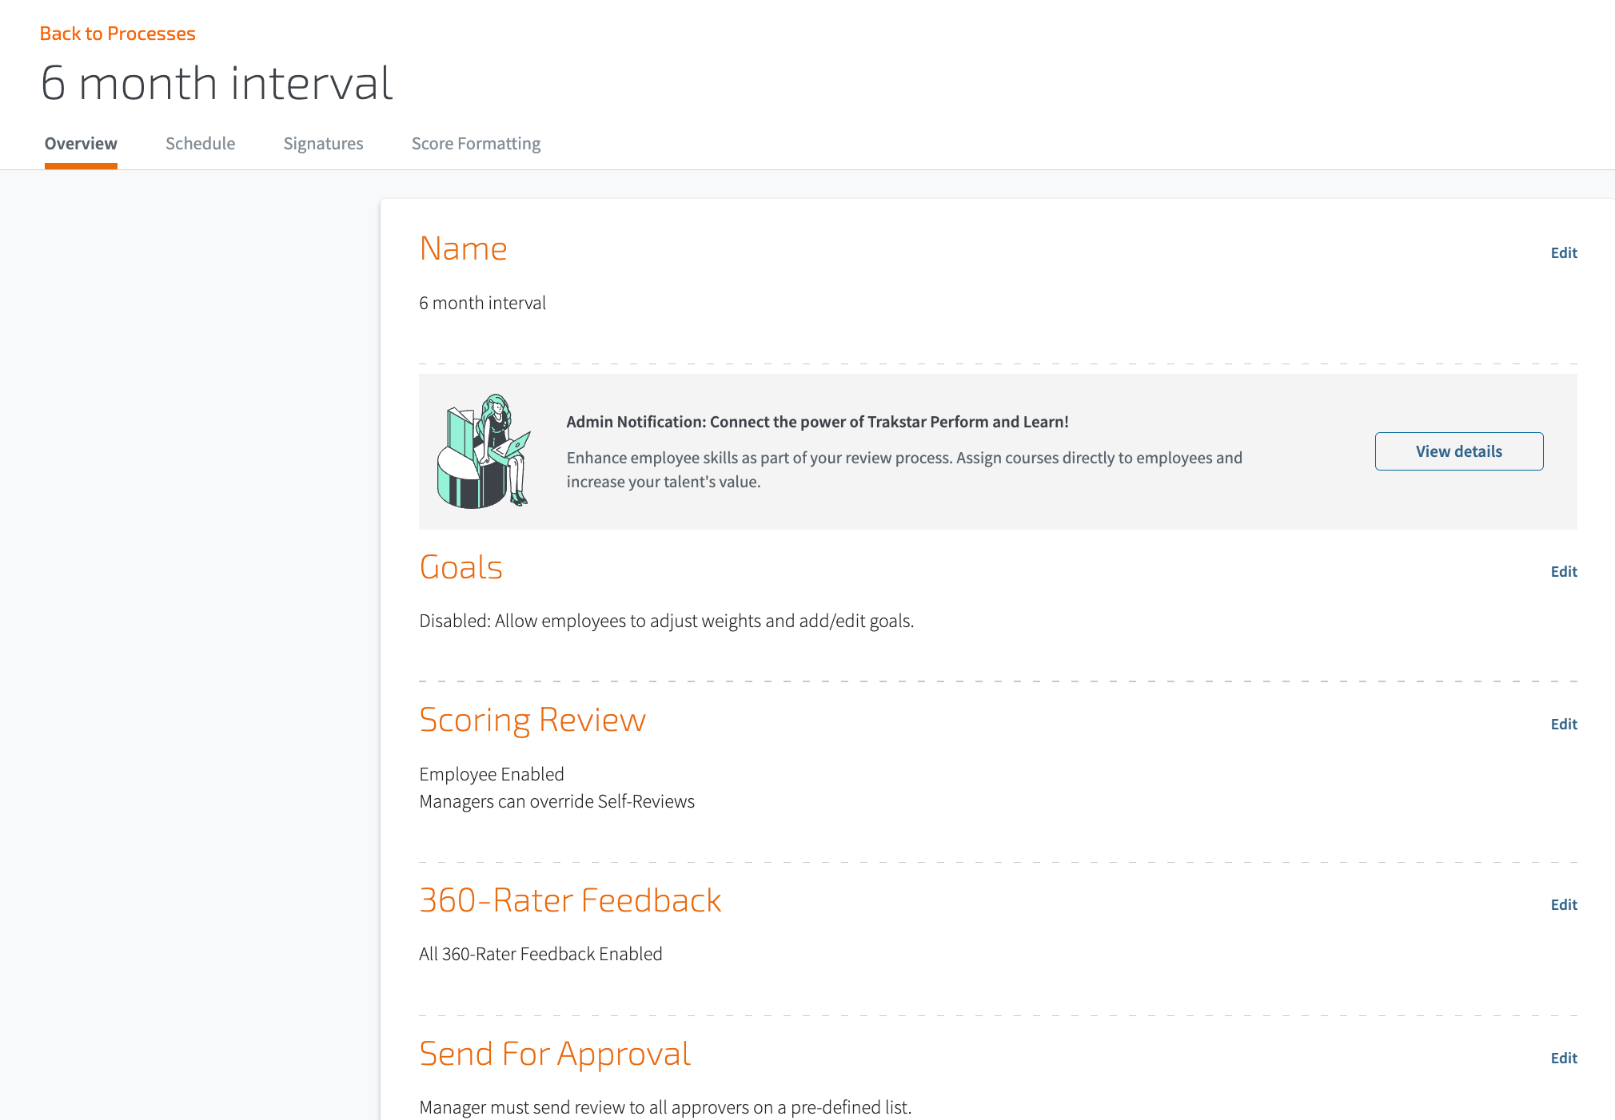Viewport: 1615px width, 1120px height.
Task: Edit the 360-Rater Feedback section
Action: (x=1564, y=904)
